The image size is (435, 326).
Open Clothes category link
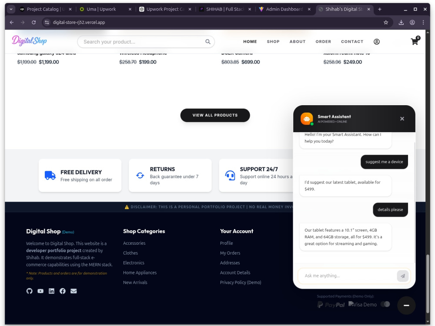point(130,253)
